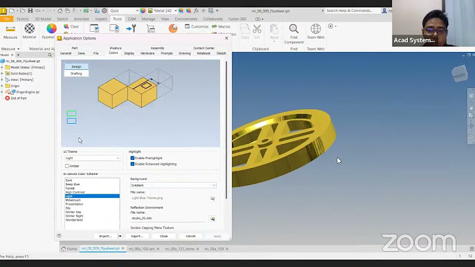Open the Inspect ribbon tab
The image size is (475, 267).
pos(101,19)
